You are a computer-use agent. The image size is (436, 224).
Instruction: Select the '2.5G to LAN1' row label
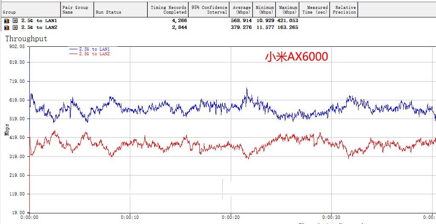39,20
